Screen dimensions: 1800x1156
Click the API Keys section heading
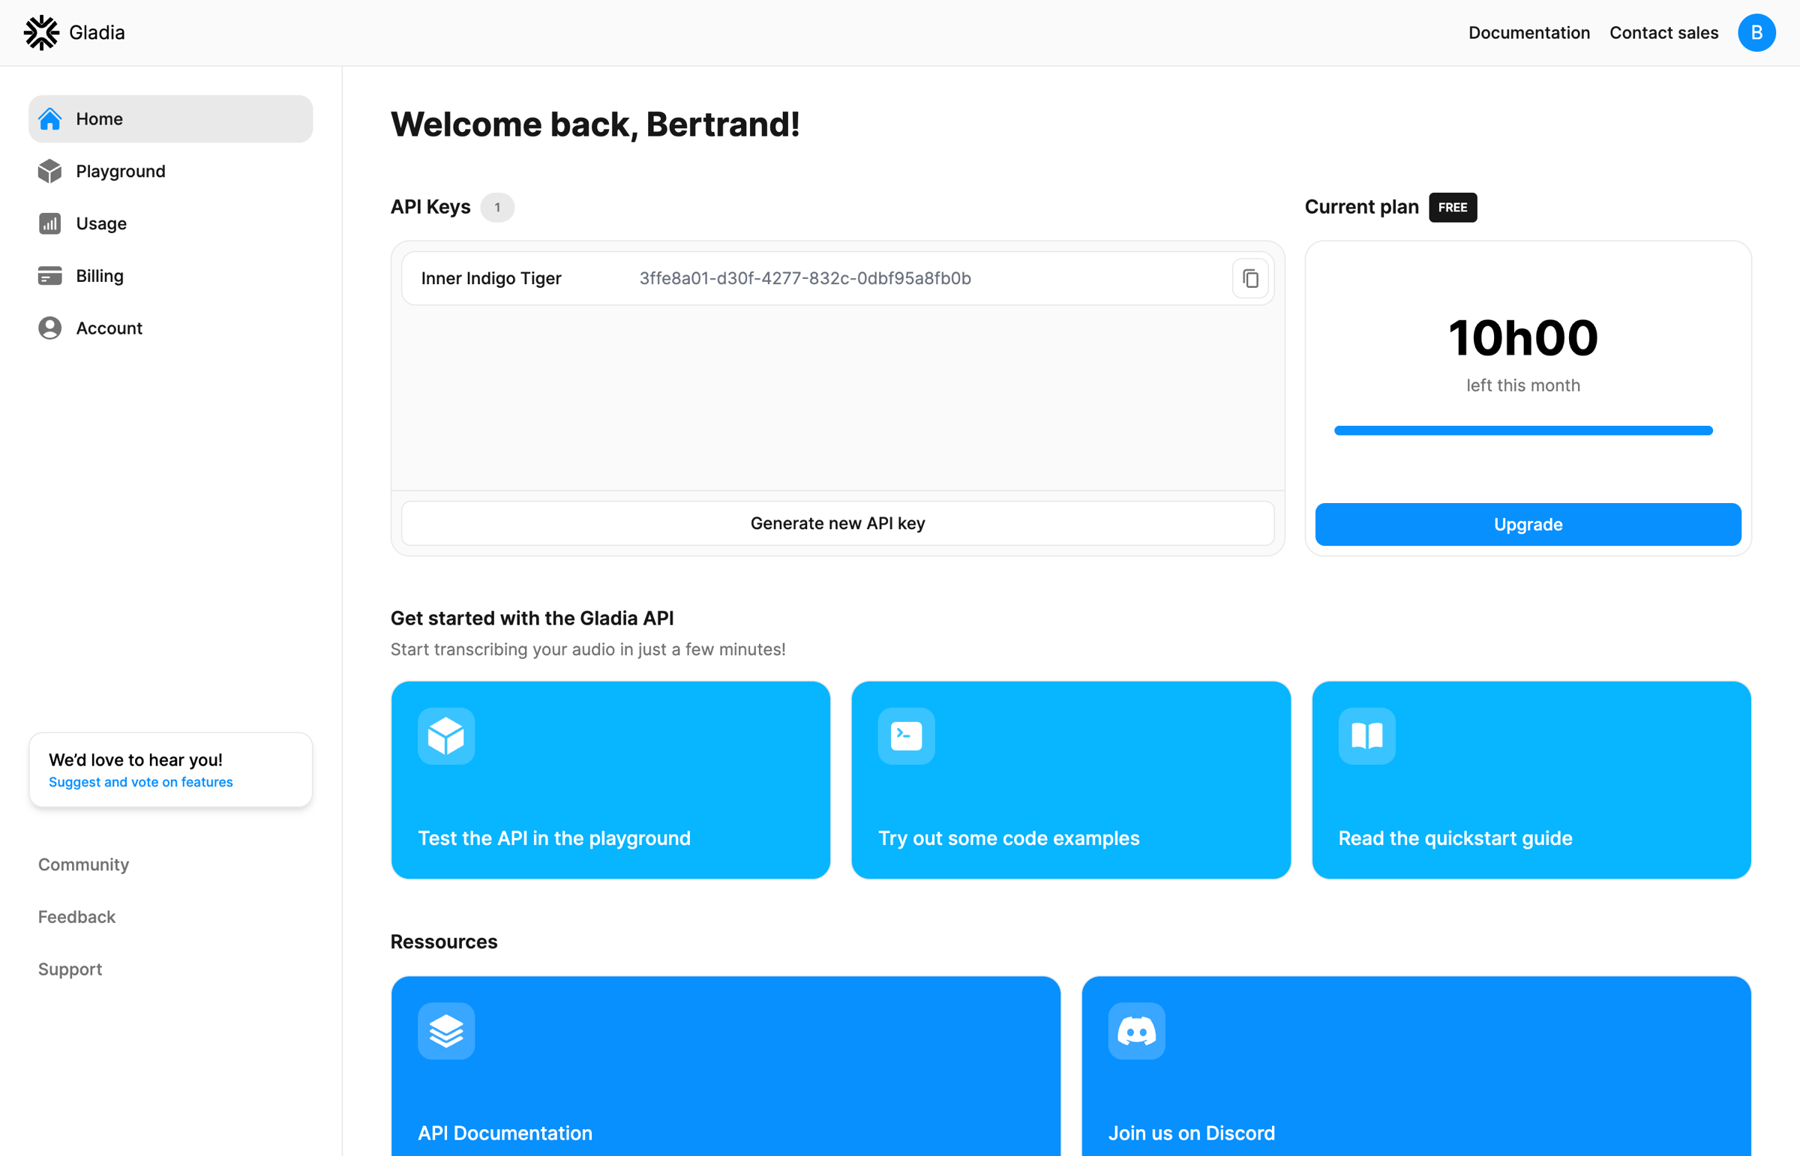click(430, 207)
